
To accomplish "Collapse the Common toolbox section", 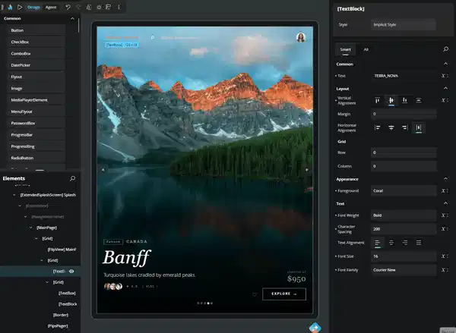I will (71, 18).
